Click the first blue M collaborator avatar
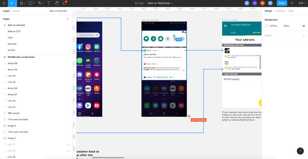 [247, 3]
